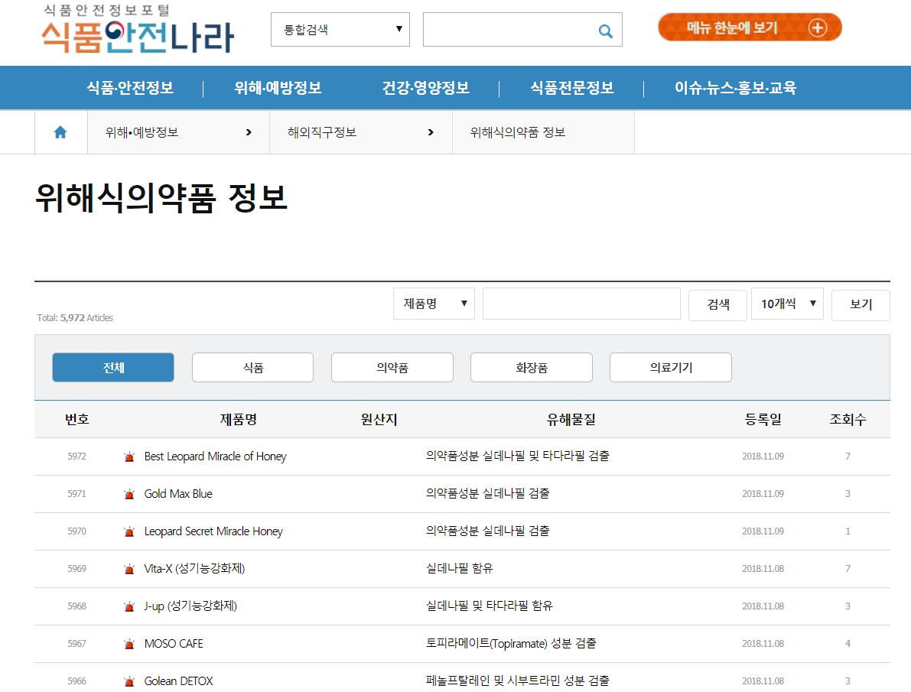911x692 pixels.
Task: Click the 등록일 column header
Action: pos(763,420)
